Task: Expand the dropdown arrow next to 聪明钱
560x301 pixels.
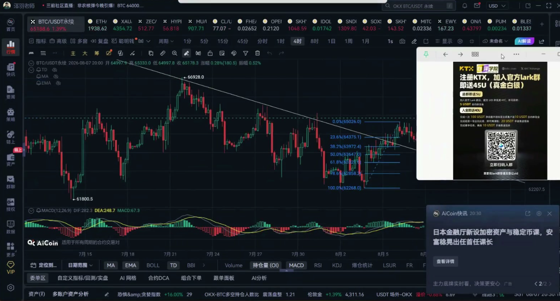Action: [148, 41]
